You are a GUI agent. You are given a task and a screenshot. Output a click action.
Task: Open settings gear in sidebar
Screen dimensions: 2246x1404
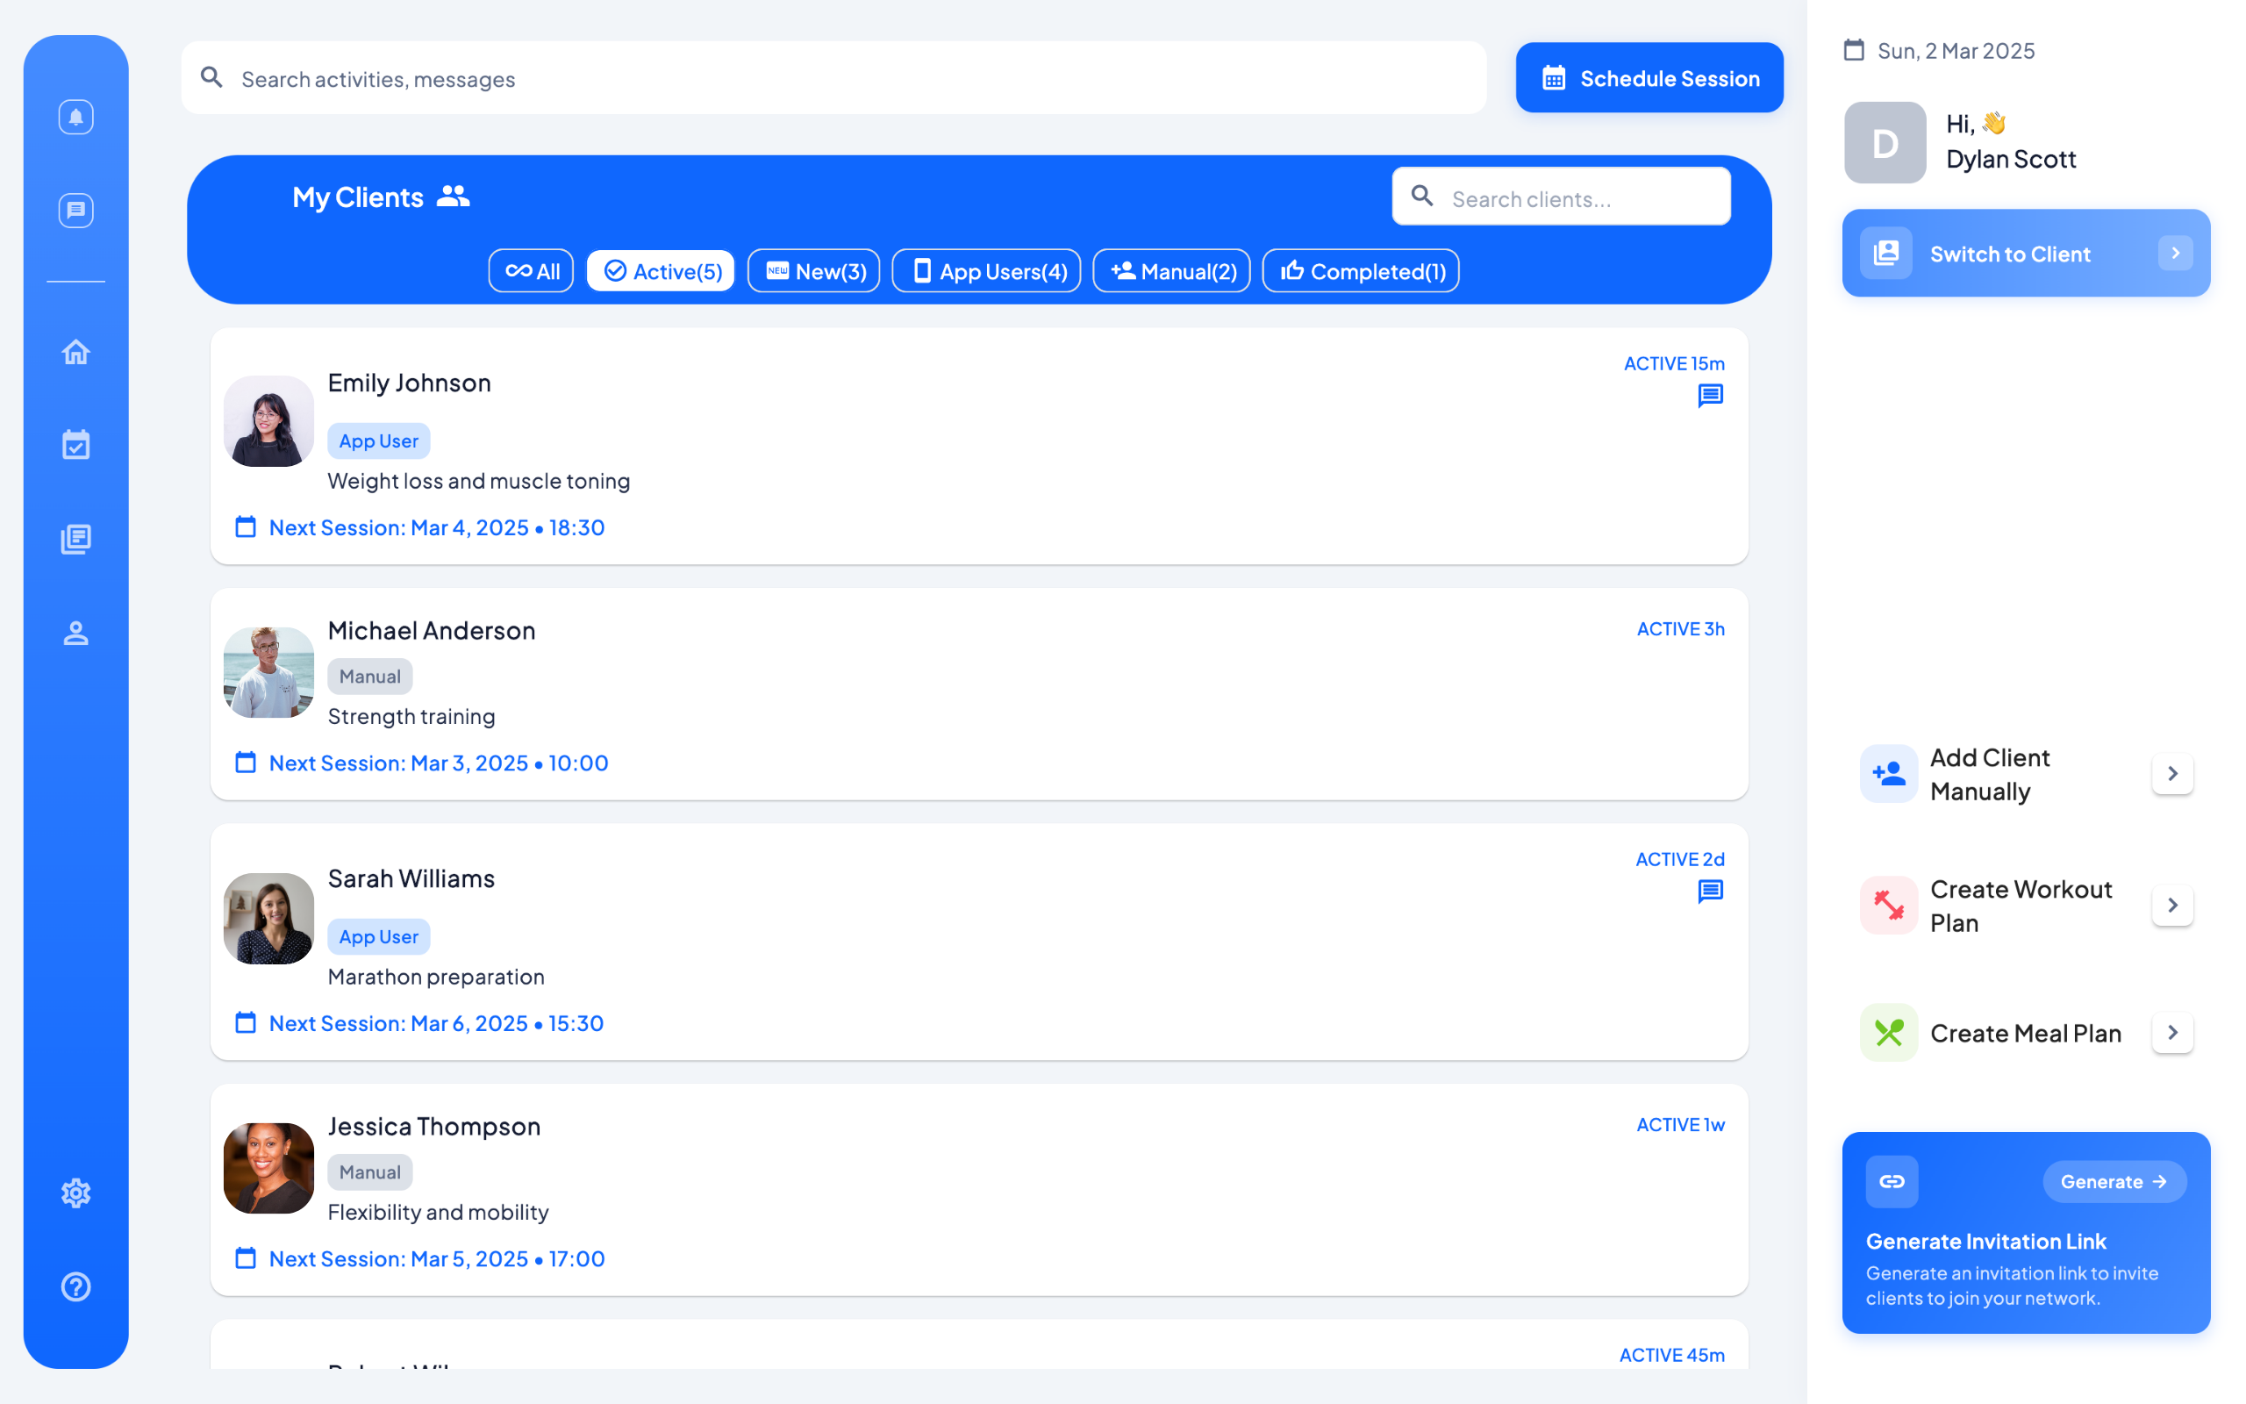click(x=76, y=1193)
